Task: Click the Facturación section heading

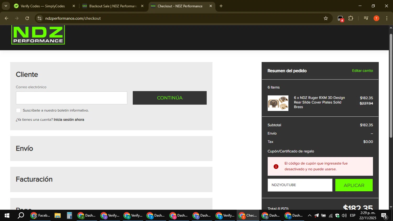Action: [34, 179]
